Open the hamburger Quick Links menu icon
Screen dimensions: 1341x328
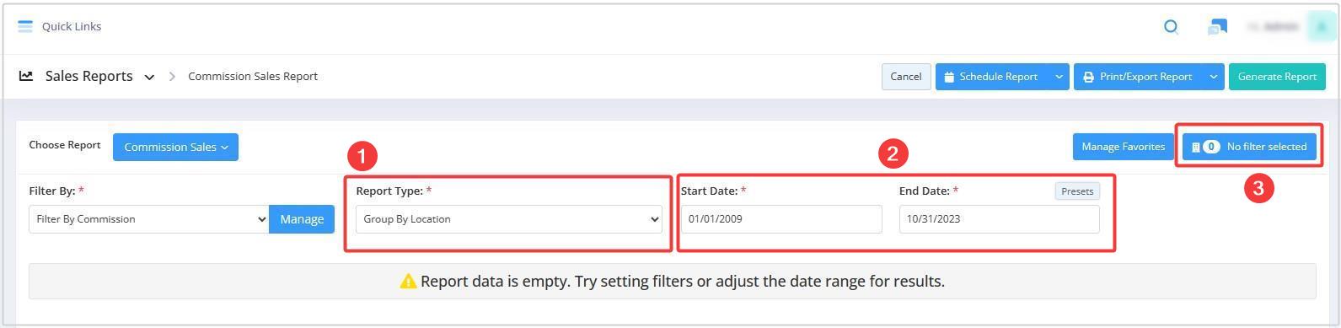(x=25, y=26)
